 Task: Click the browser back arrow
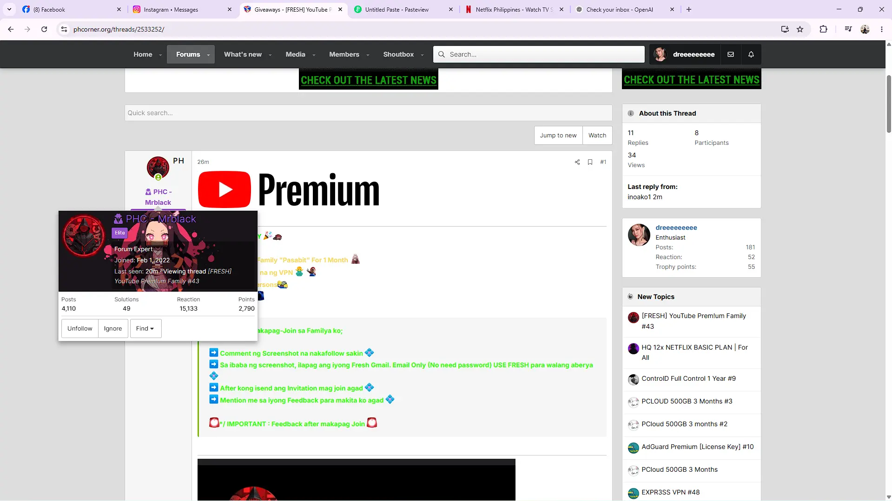pos(11,29)
